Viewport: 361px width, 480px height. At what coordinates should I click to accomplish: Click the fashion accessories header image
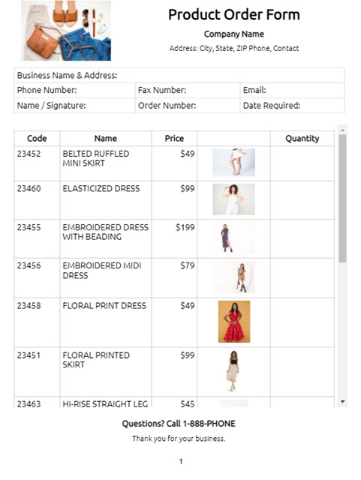click(66, 31)
